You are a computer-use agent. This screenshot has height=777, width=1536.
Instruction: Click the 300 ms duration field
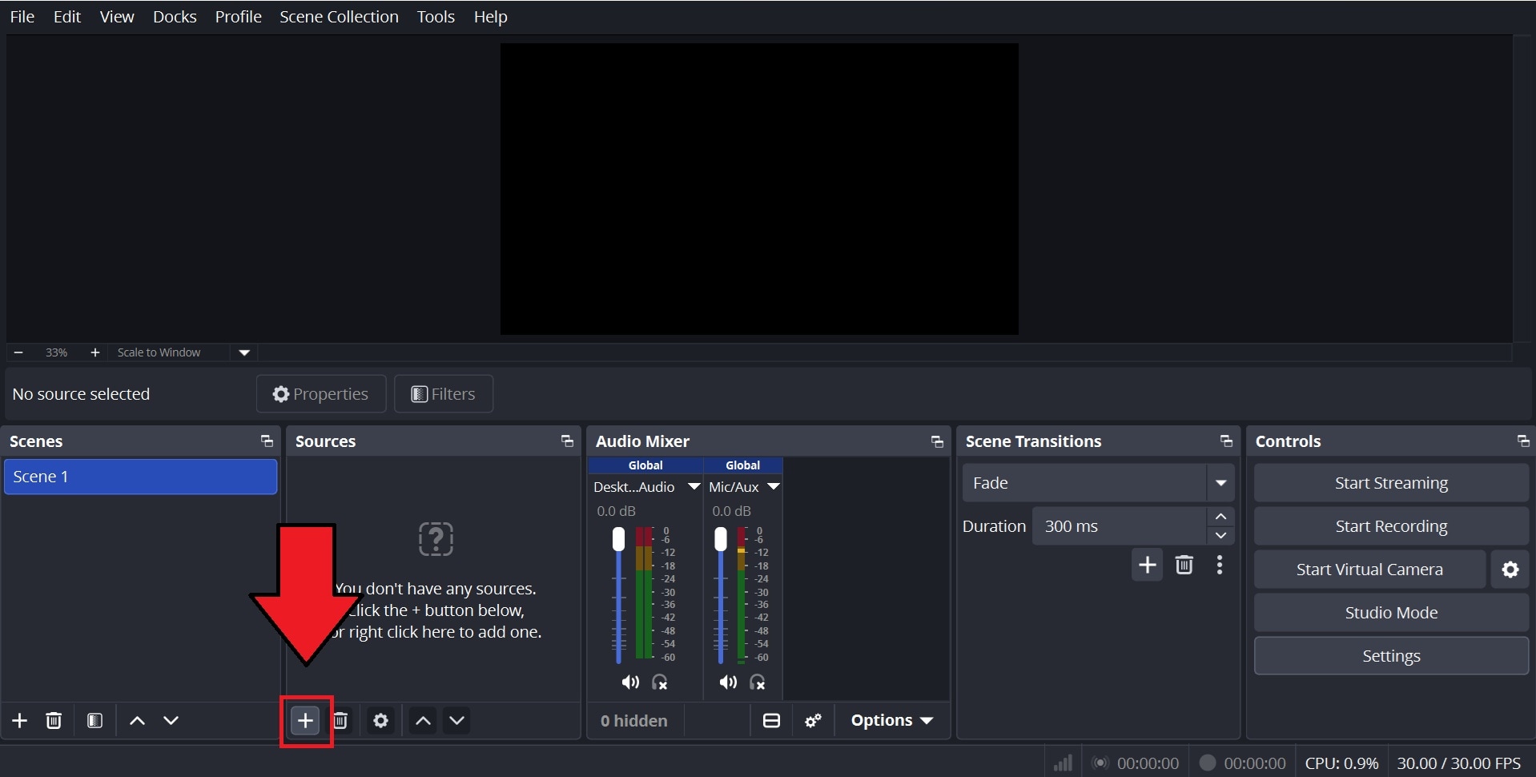pyautogui.click(x=1120, y=526)
